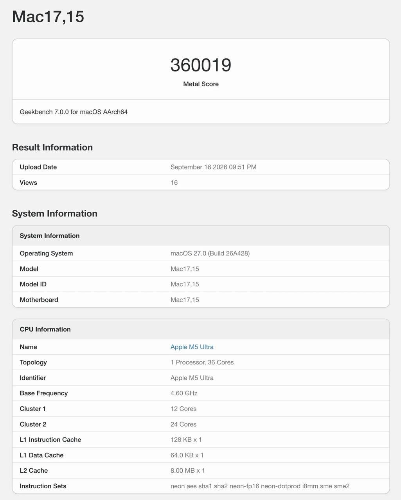Click the Cluster 2 label
This screenshot has height=500, width=401.
33,424
